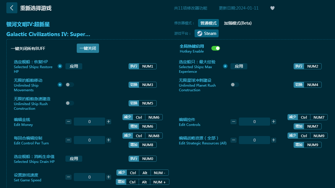Click the Steam platform button
The width and height of the screenshot is (335, 188).
(207, 33)
